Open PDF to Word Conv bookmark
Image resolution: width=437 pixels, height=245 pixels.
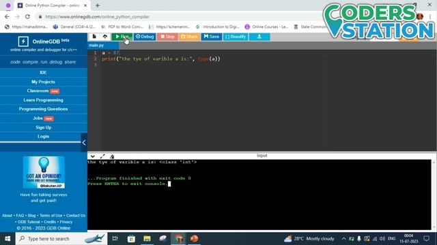point(122,27)
